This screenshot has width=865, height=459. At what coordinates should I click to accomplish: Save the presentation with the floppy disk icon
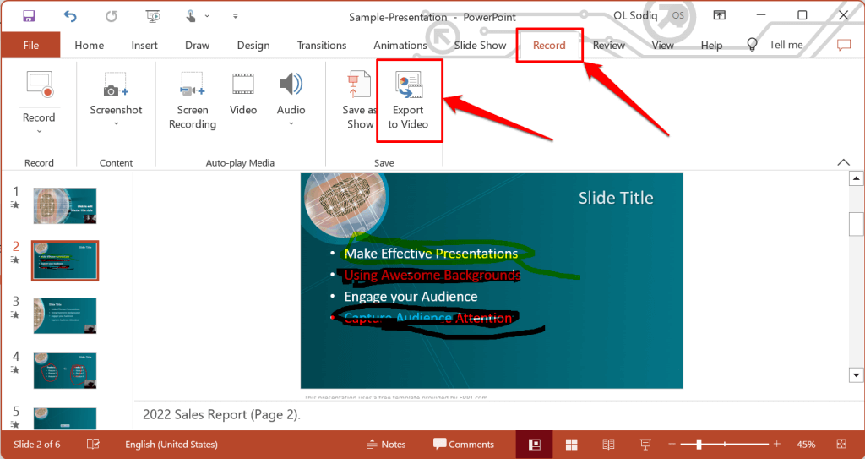point(30,16)
